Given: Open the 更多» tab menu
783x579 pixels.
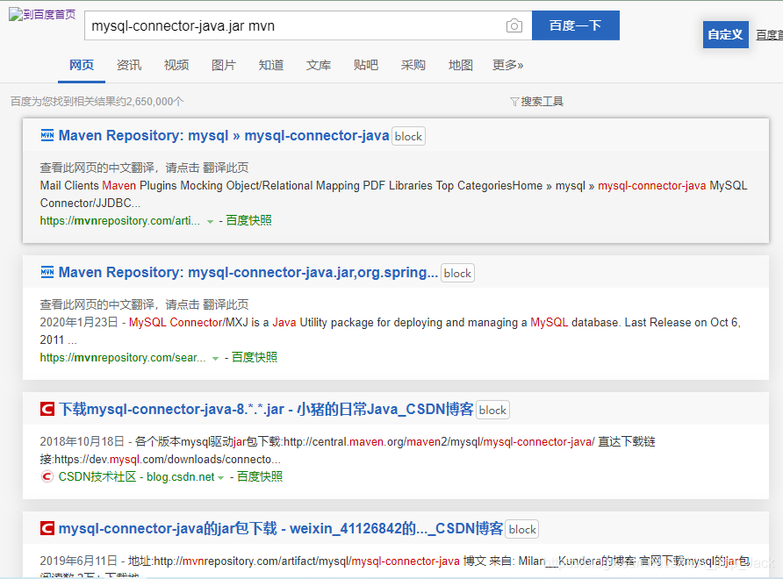Looking at the screenshot, I should (508, 65).
